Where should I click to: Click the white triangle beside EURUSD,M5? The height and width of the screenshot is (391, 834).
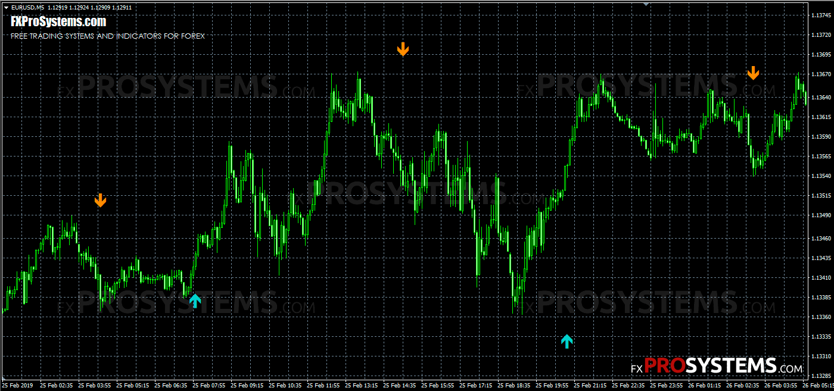(6, 8)
